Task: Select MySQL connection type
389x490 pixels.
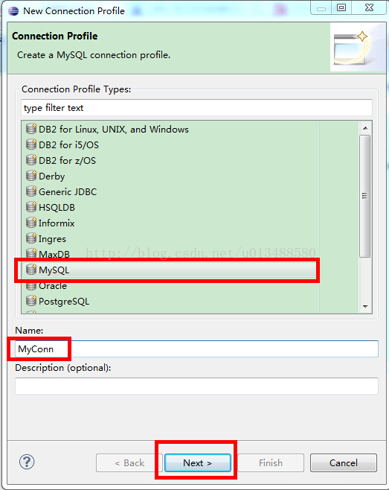Action: [x=170, y=270]
